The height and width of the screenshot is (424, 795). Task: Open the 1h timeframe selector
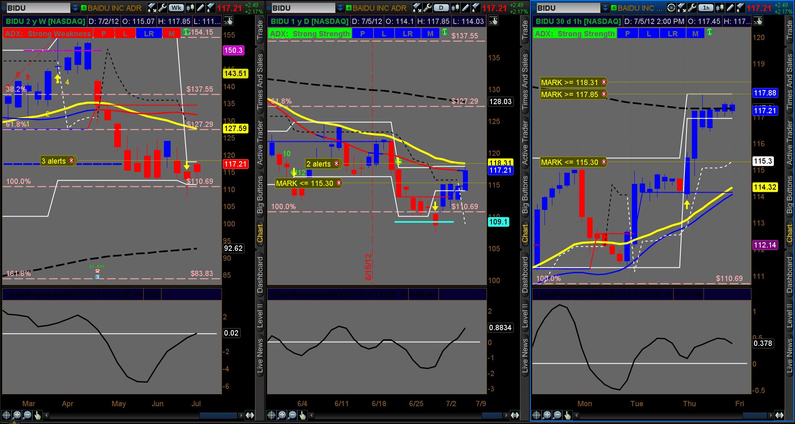pyautogui.click(x=706, y=8)
